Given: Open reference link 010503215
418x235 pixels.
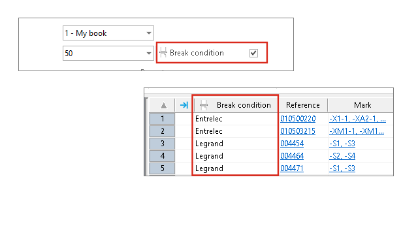Looking at the screenshot, I should click(x=298, y=131).
